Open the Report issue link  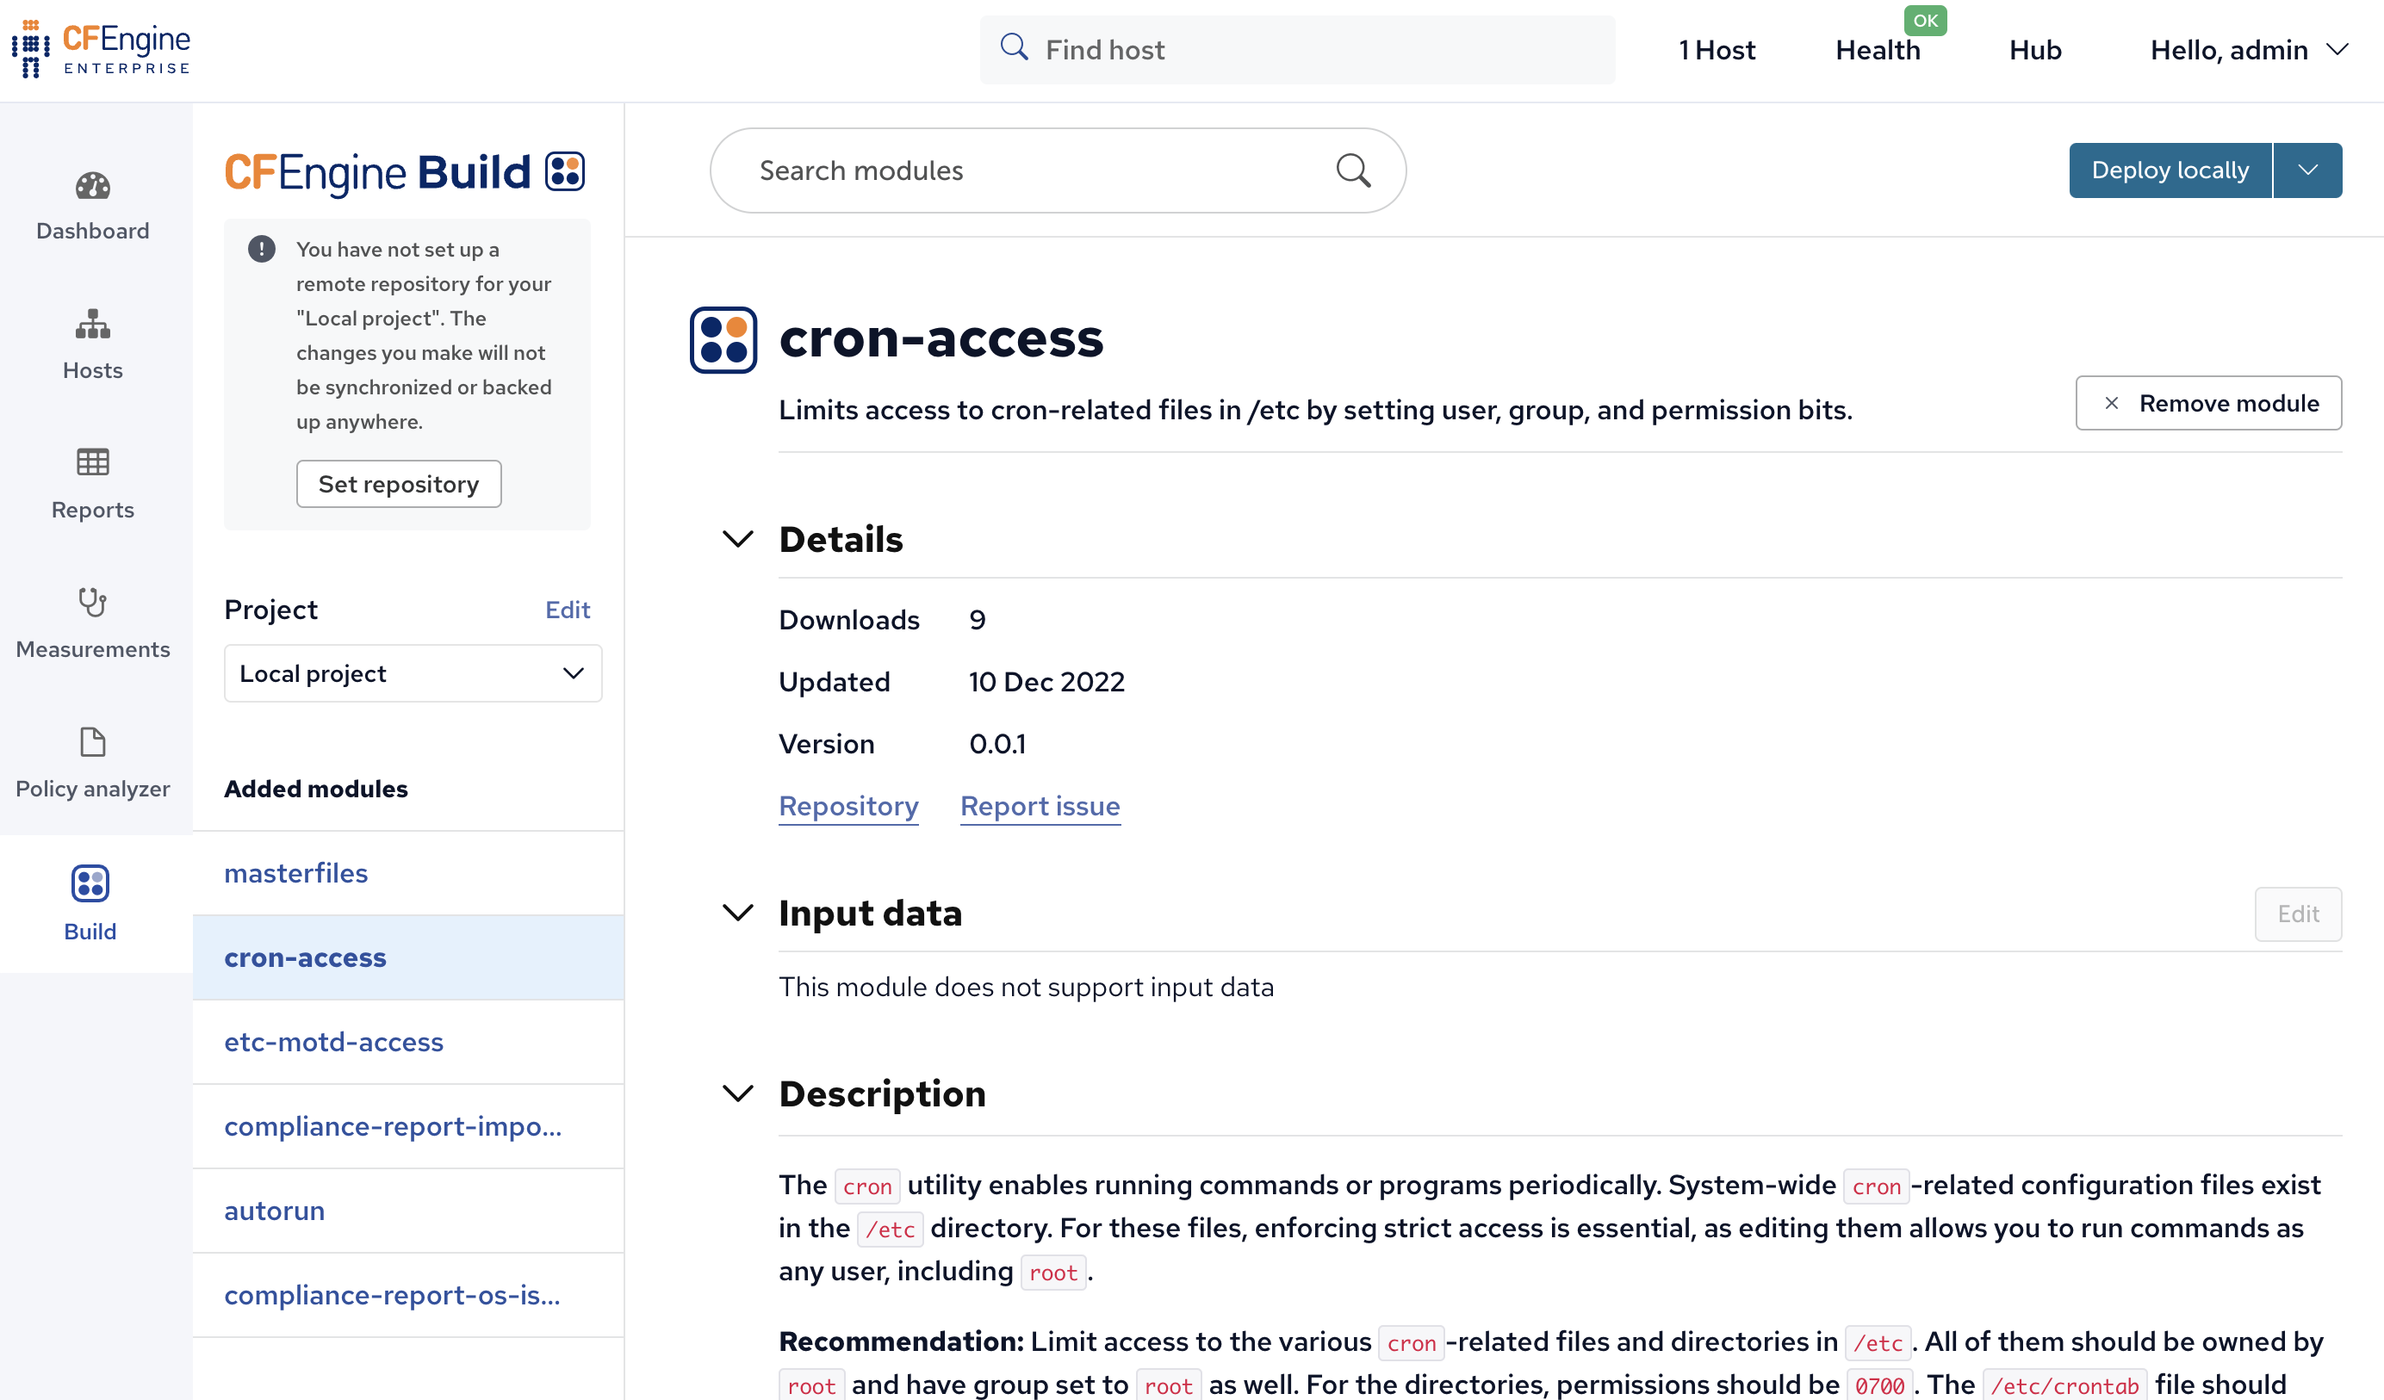tap(1040, 806)
